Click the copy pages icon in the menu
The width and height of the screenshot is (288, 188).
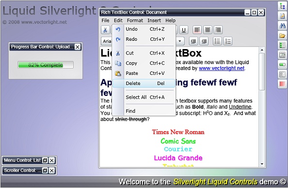point(118,64)
